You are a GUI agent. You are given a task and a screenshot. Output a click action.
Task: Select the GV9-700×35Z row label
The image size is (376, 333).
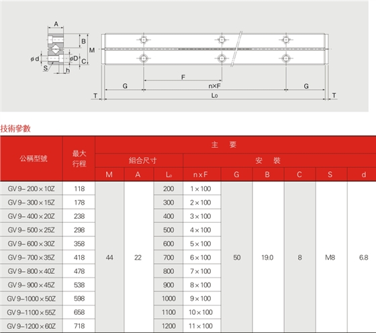pyautogui.click(x=31, y=258)
